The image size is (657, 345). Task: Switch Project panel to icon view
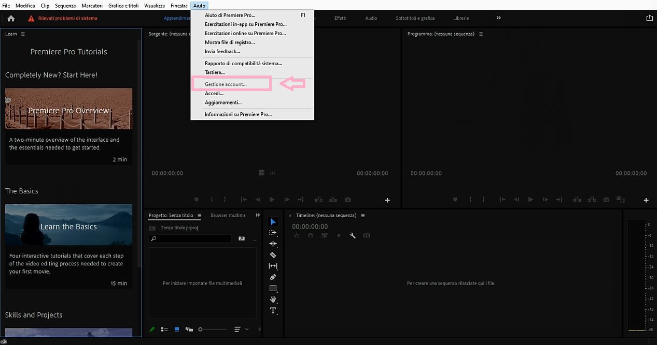point(177,329)
